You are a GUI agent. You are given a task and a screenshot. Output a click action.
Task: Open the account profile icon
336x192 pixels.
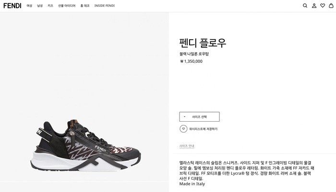click(314, 6)
